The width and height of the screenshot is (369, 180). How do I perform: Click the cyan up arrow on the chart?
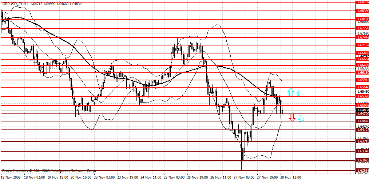point(291,92)
